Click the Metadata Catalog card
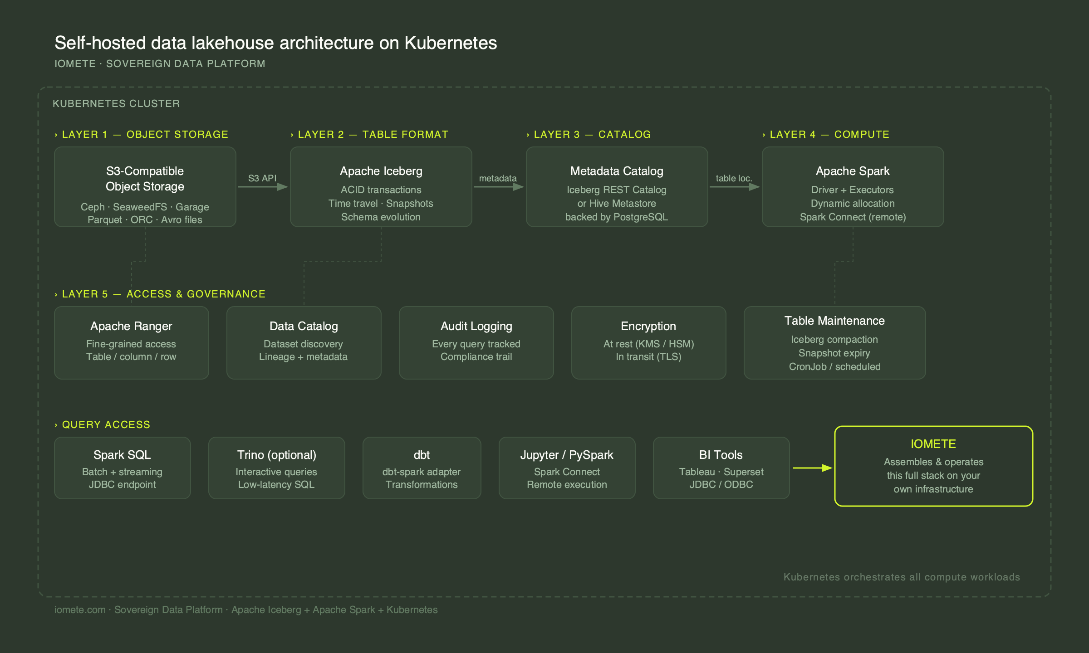1089x653 pixels. [x=617, y=187]
